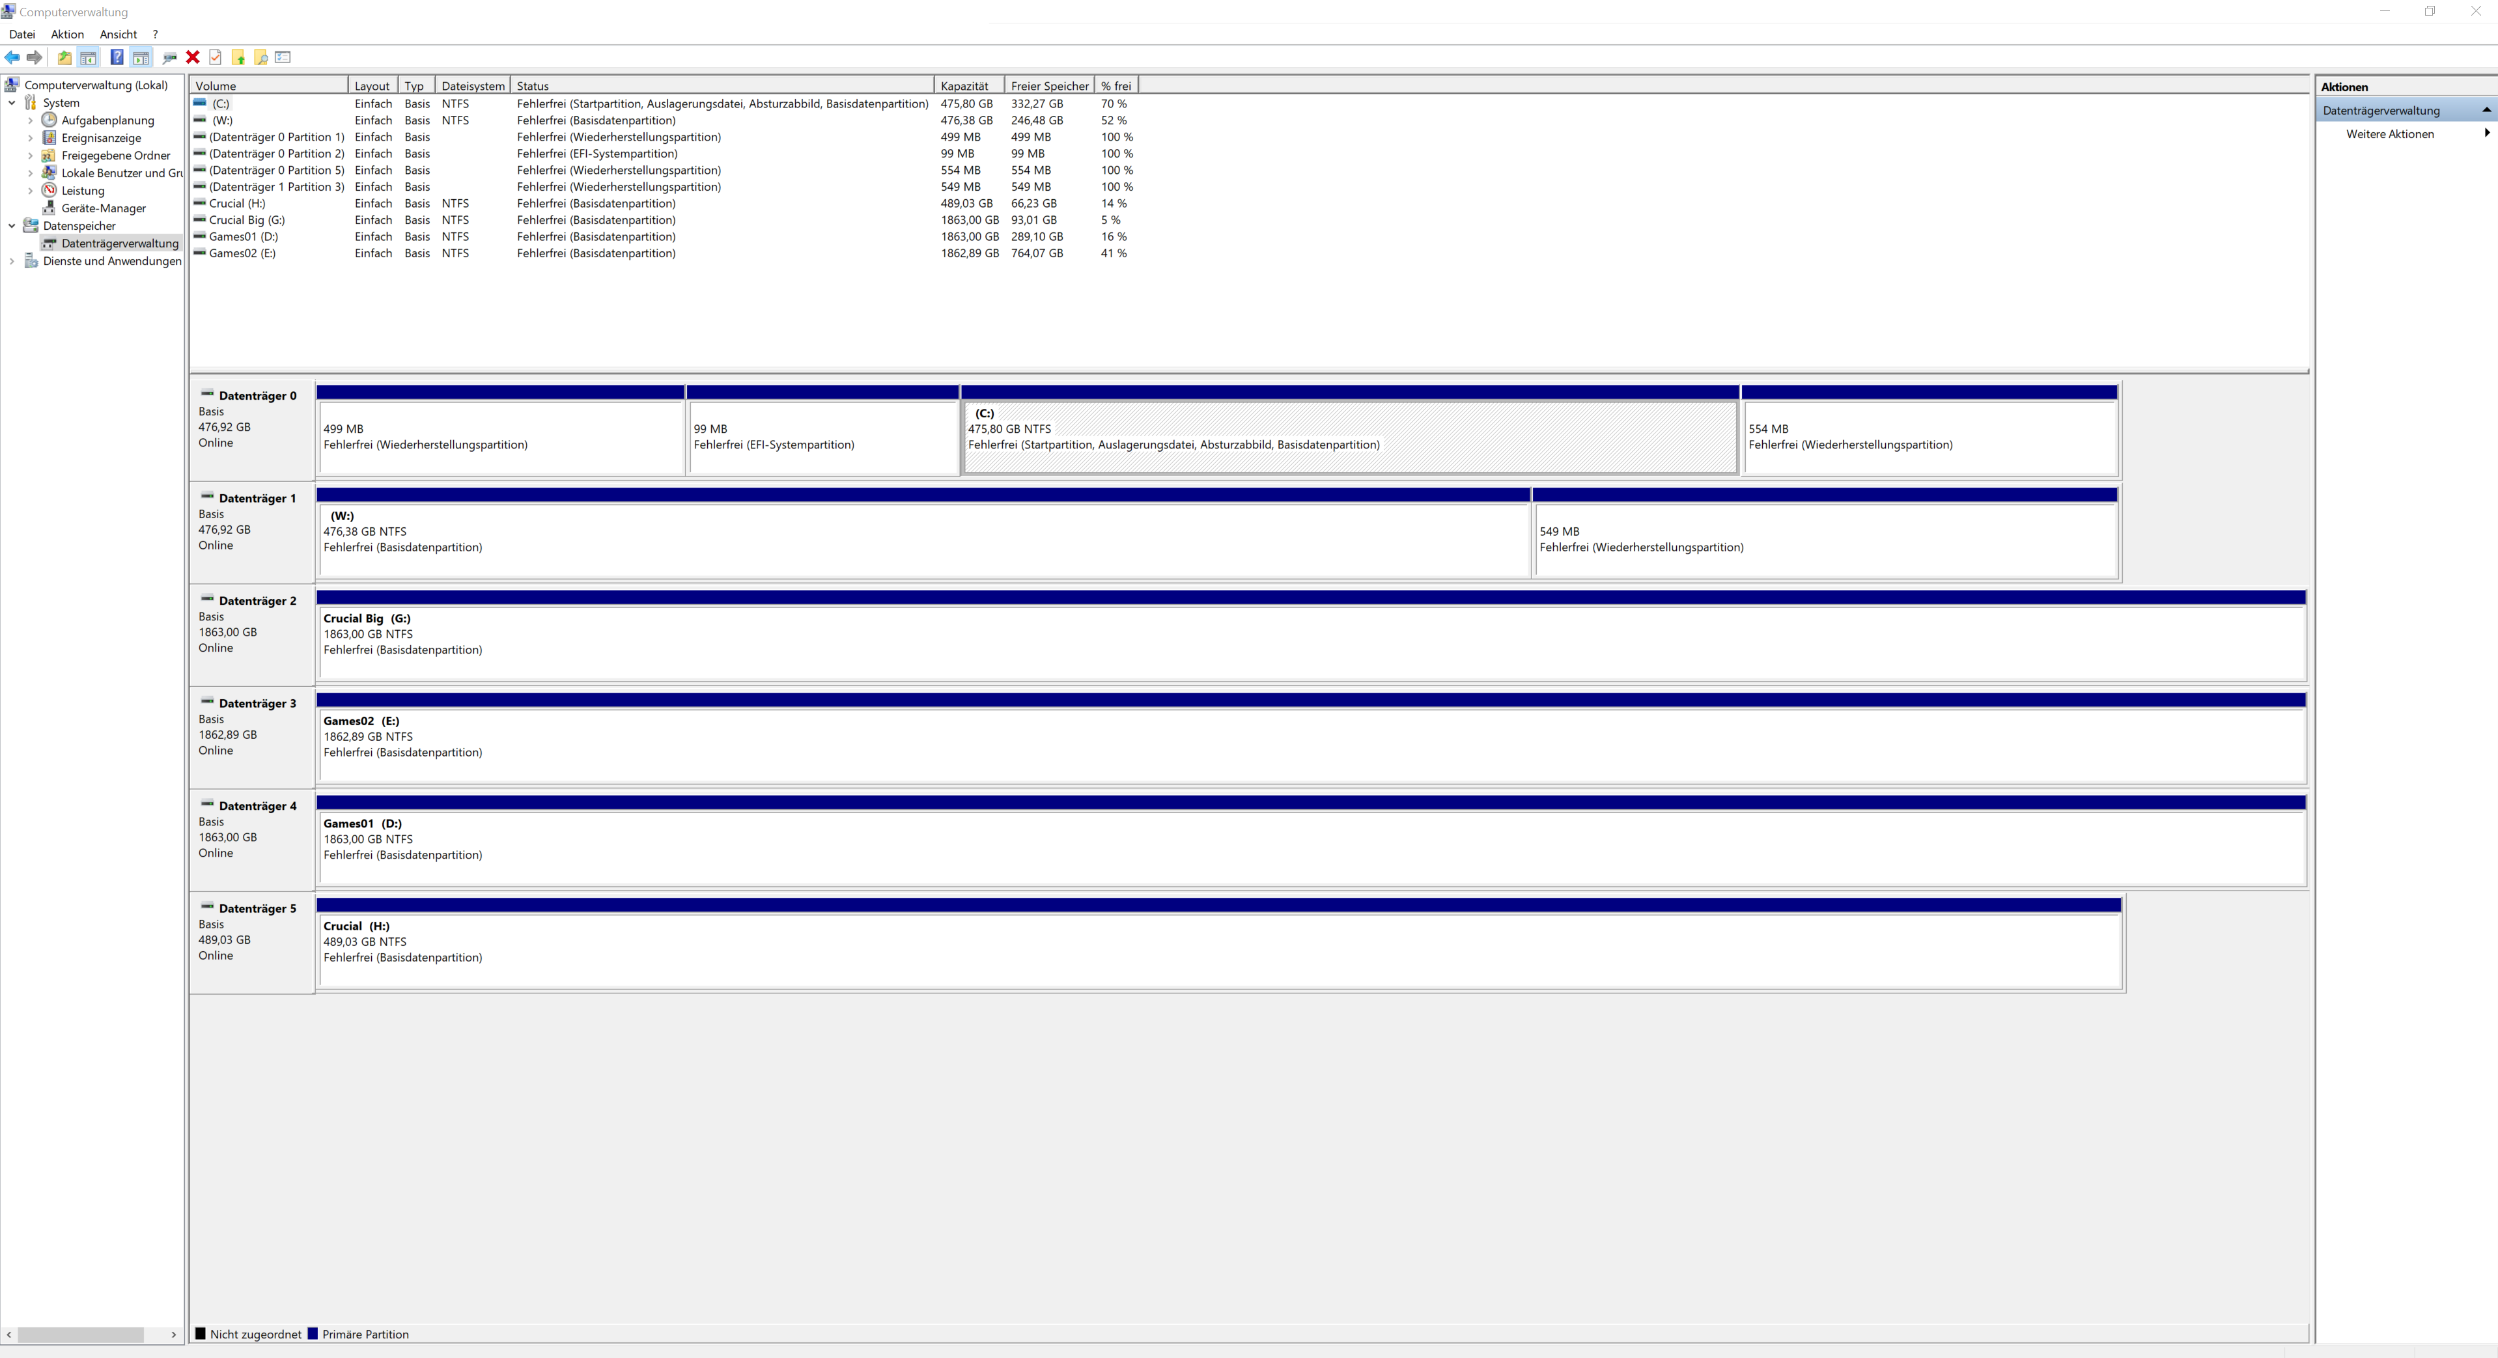Image resolution: width=2498 pixels, height=1358 pixels.
Task: Open Help via the blue question mark icon
Action: (117, 57)
